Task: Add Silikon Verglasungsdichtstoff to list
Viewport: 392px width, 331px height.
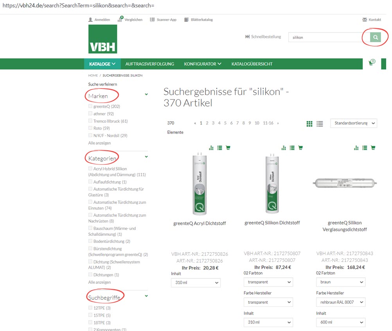Action: tap(365, 148)
